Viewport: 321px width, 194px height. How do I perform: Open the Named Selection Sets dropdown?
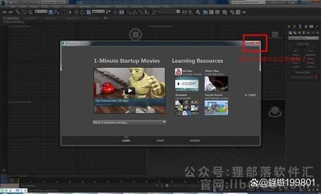tap(169, 11)
